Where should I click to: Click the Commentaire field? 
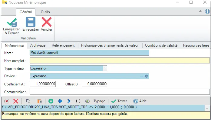pyautogui.click(x=120, y=92)
